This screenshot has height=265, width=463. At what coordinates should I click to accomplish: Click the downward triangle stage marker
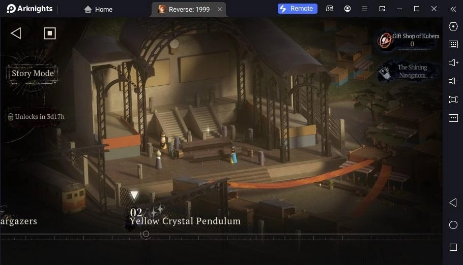tap(134, 195)
